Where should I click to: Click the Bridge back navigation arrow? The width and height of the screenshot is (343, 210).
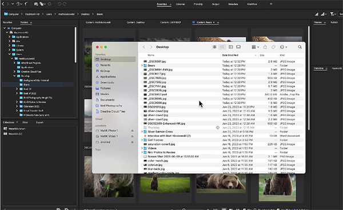click(x=3, y=4)
